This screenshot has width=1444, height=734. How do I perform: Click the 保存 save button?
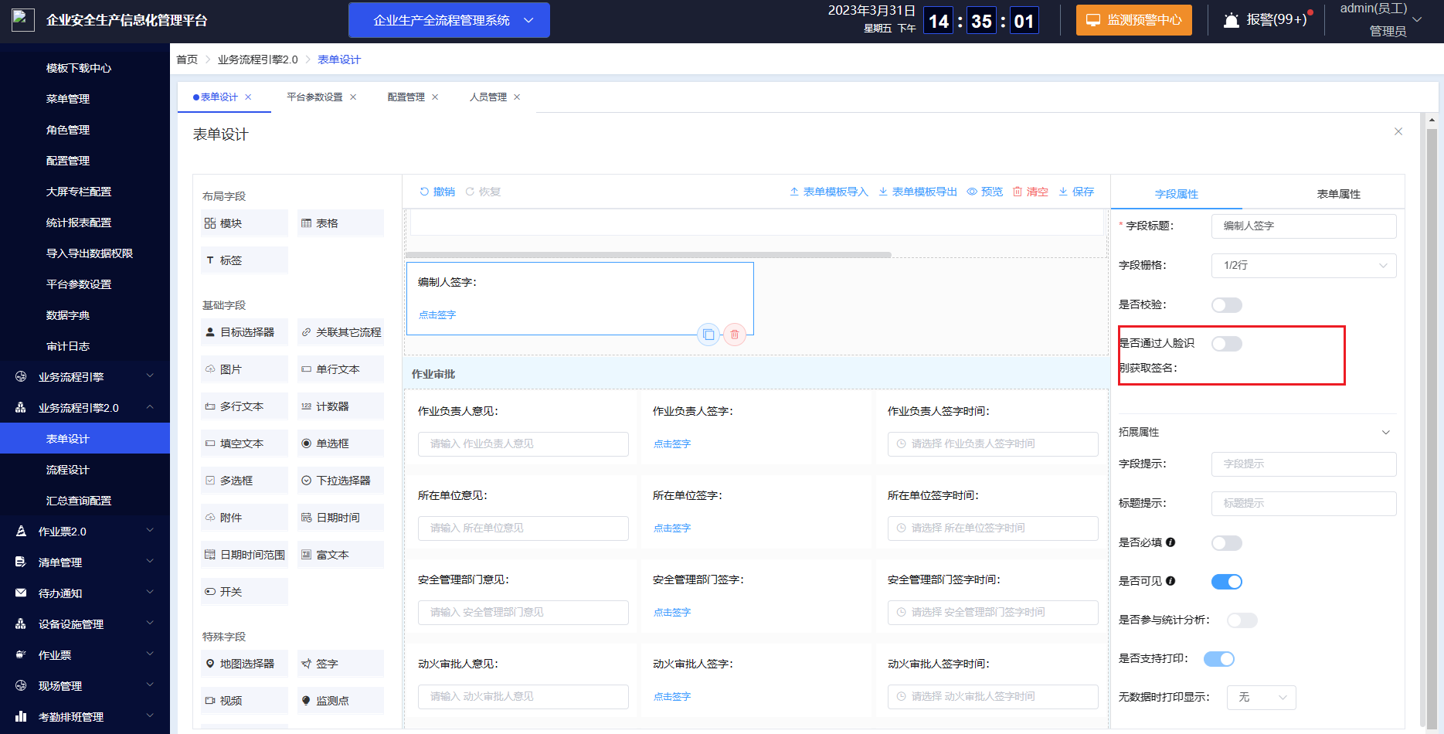click(x=1076, y=192)
